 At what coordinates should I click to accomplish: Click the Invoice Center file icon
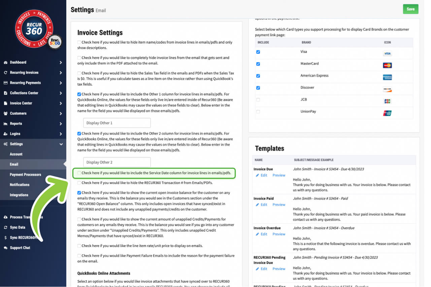(5, 103)
